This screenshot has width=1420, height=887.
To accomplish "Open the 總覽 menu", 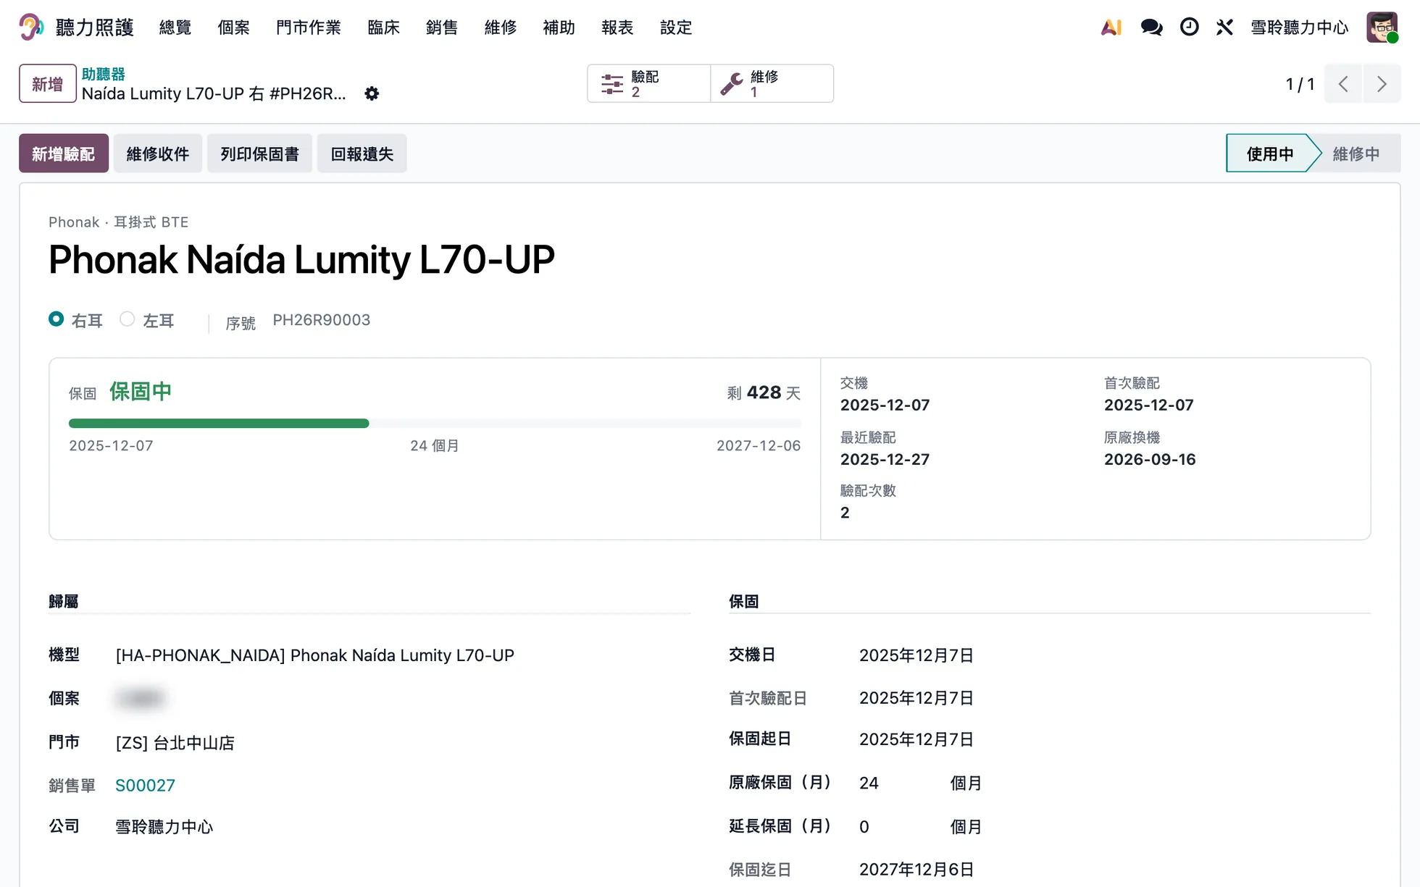I will click(175, 28).
